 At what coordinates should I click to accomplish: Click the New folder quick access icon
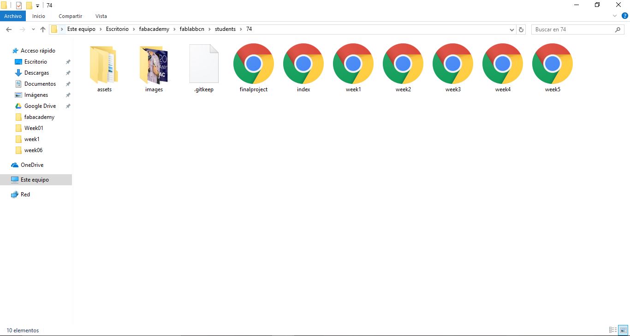[x=29, y=6]
